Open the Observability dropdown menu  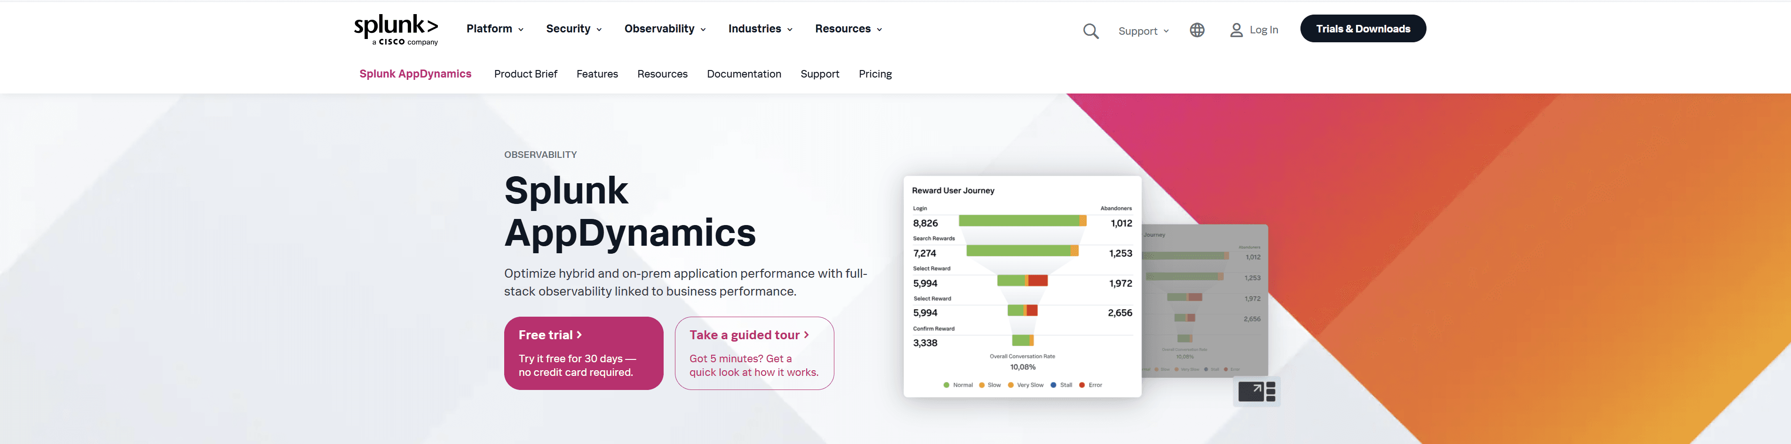[x=665, y=29]
